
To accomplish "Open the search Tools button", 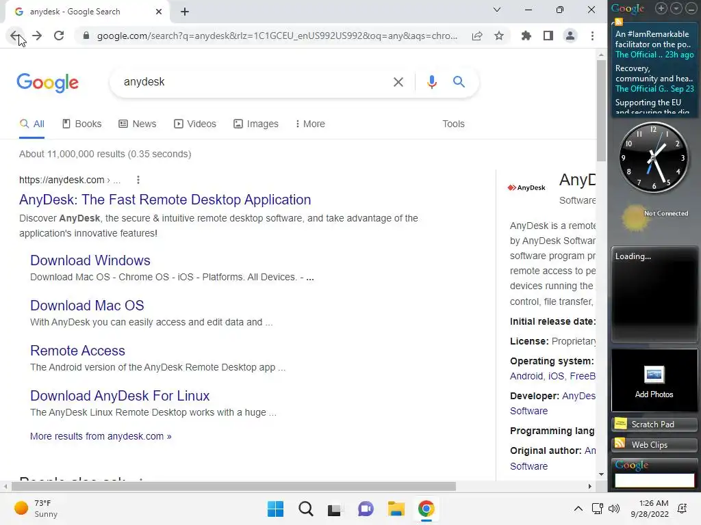I will [x=453, y=124].
